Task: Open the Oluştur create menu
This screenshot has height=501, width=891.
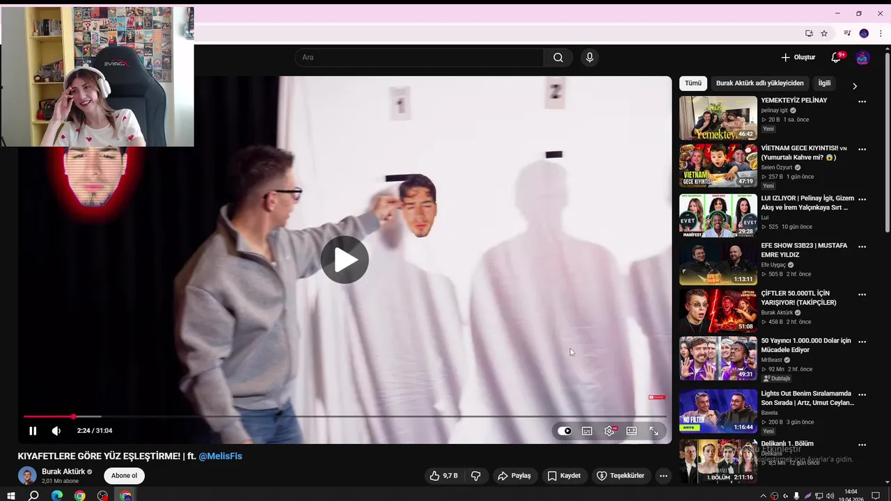Action: (x=798, y=58)
